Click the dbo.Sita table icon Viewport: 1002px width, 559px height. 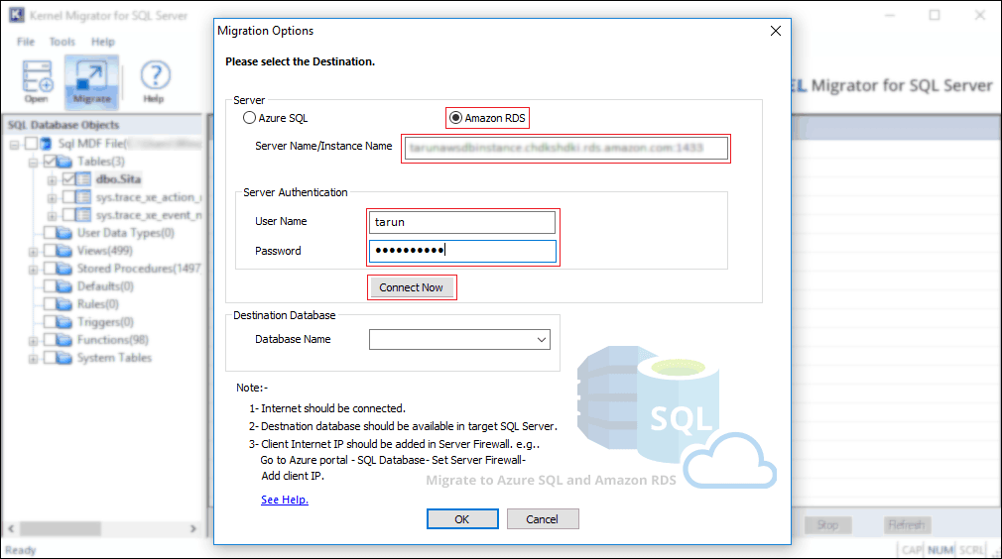[x=83, y=179]
